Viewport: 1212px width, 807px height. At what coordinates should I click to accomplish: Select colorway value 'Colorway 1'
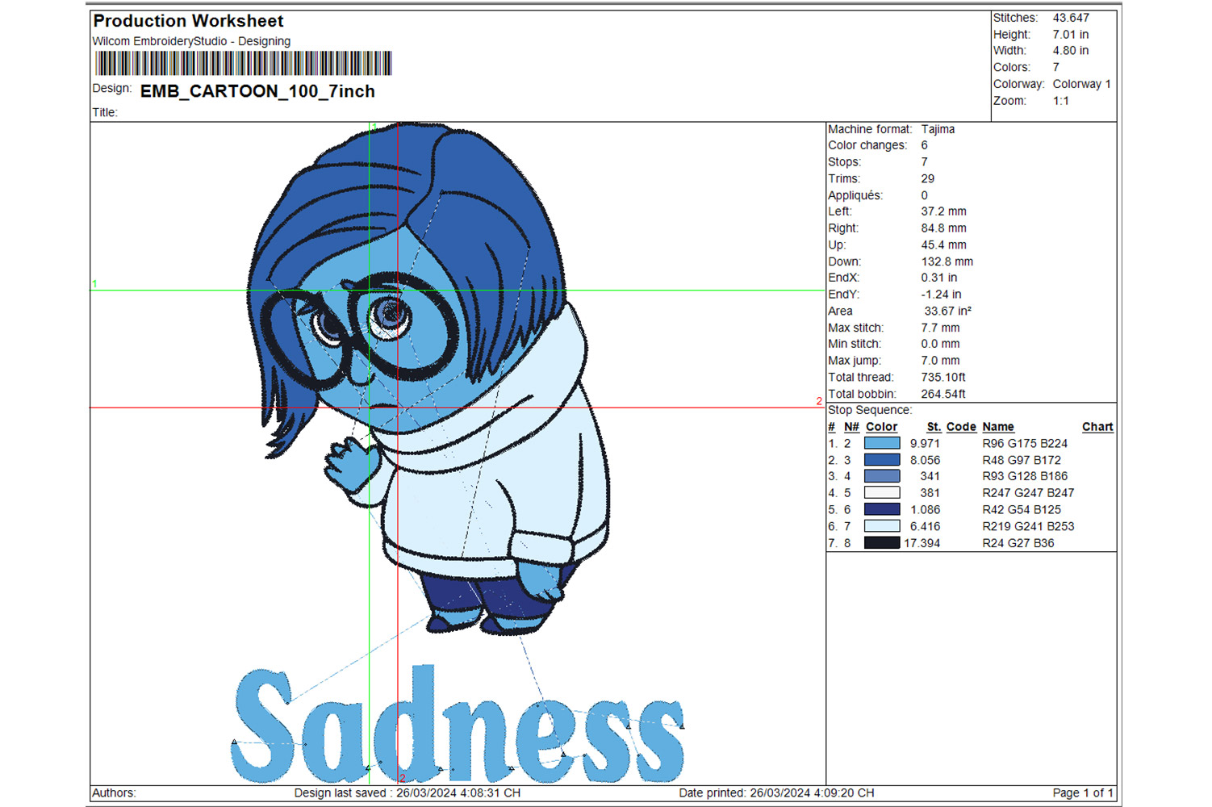pyautogui.click(x=1081, y=84)
